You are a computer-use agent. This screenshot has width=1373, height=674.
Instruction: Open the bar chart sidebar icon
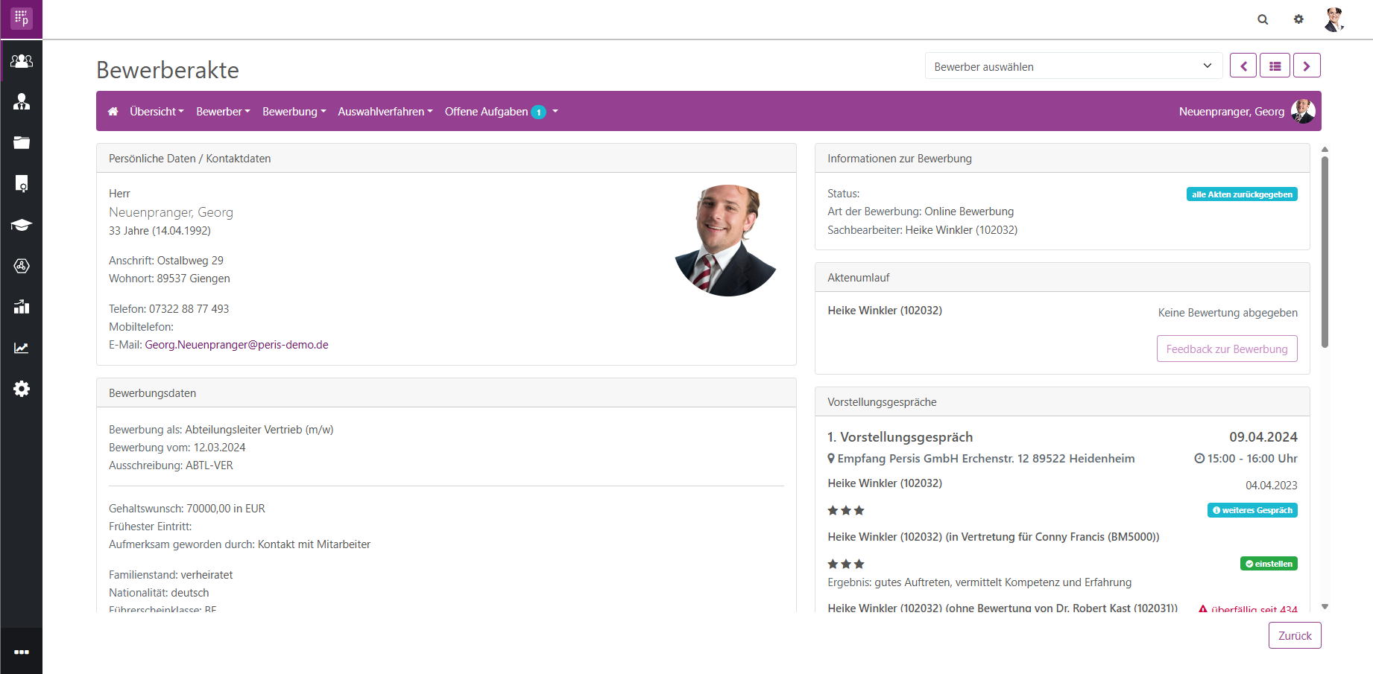(22, 307)
